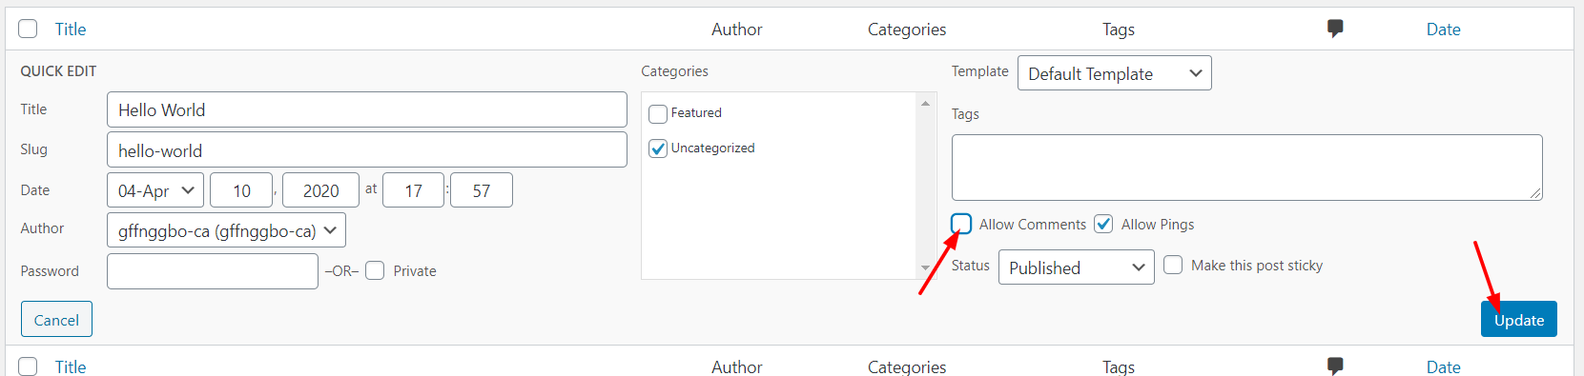The image size is (1584, 376).
Task: Open the Template dropdown
Action: click(x=1115, y=73)
